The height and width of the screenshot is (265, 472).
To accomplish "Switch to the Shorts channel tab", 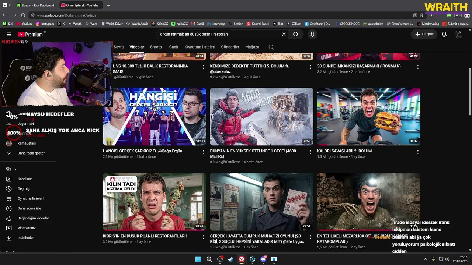I will pyautogui.click(x=156, y=47).
